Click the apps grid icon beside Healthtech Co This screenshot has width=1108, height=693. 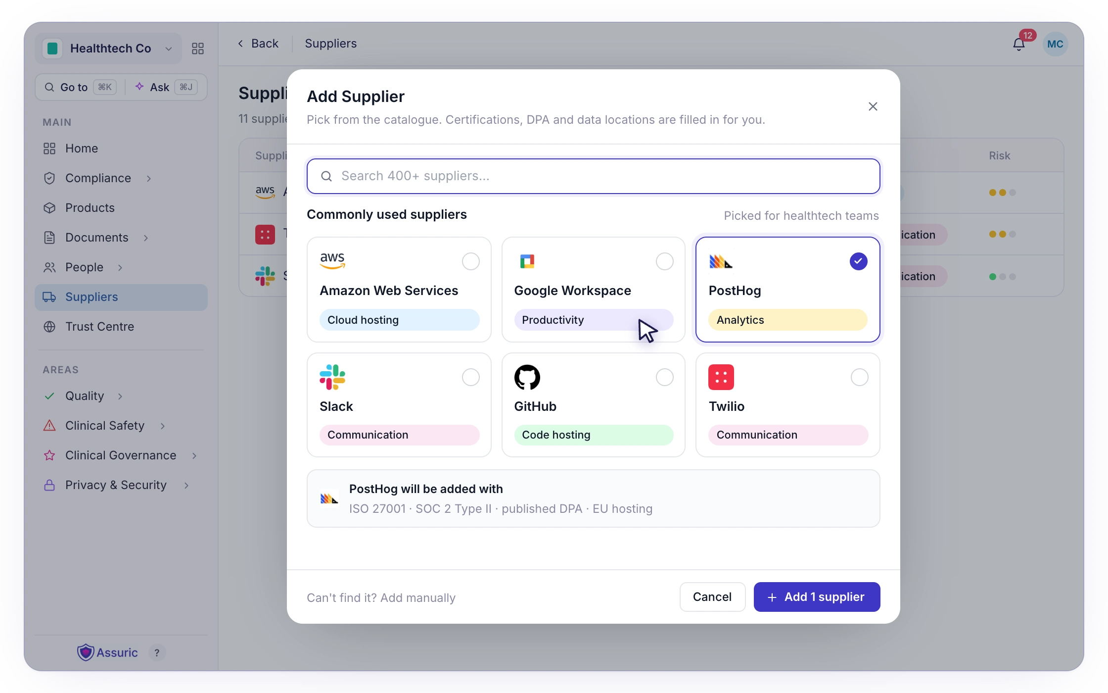pos(198,49)
